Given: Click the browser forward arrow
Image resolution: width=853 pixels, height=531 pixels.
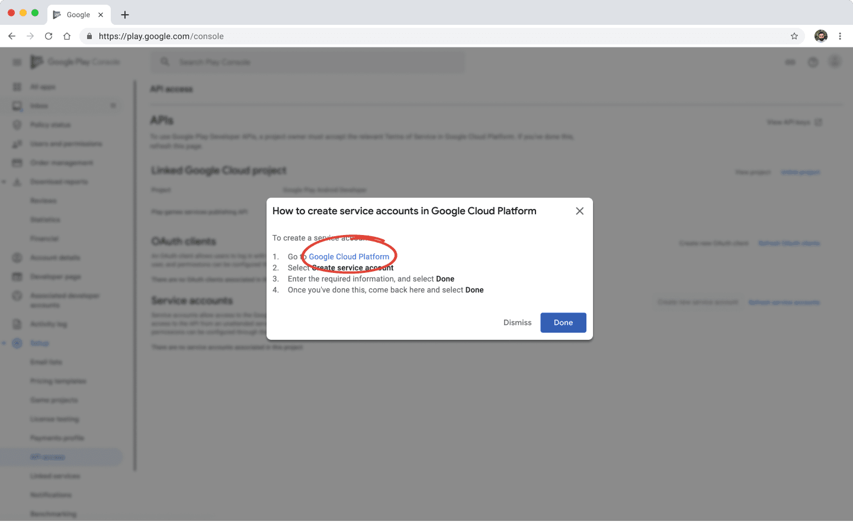Looking at the screenshot, I should (30, 36).
